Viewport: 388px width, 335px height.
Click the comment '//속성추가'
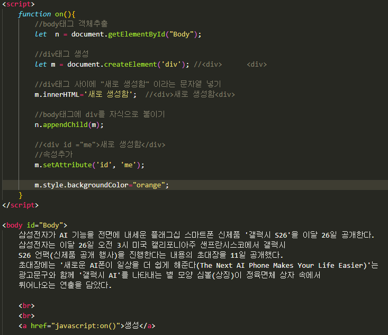coord(53,155)
